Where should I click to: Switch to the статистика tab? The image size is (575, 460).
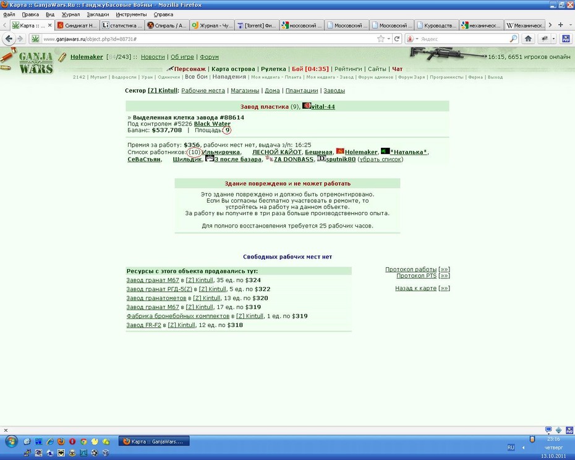point(122,25)
